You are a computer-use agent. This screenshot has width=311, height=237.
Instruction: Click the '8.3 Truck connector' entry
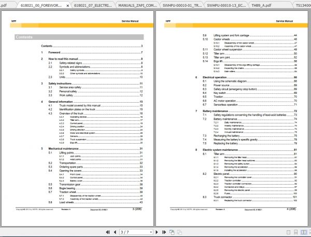(x=250, y=197)
